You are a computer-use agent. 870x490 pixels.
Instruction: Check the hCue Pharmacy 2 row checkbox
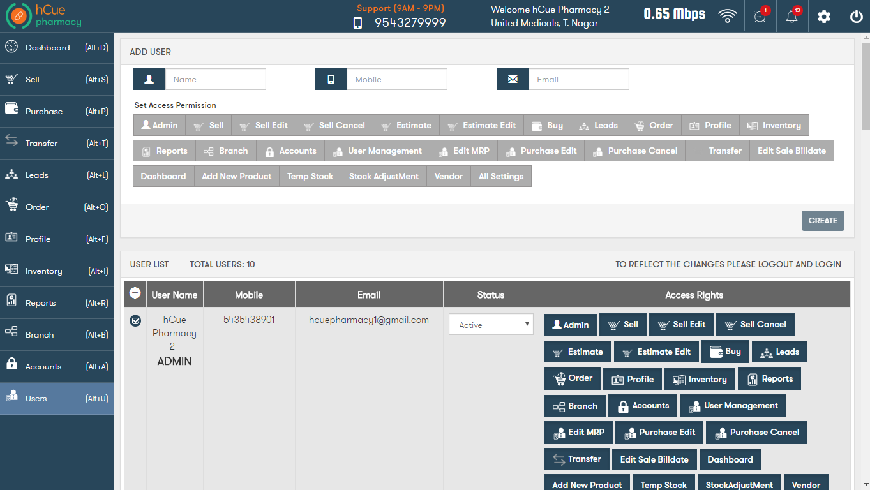pyautogui.click(x=135, y=321)
